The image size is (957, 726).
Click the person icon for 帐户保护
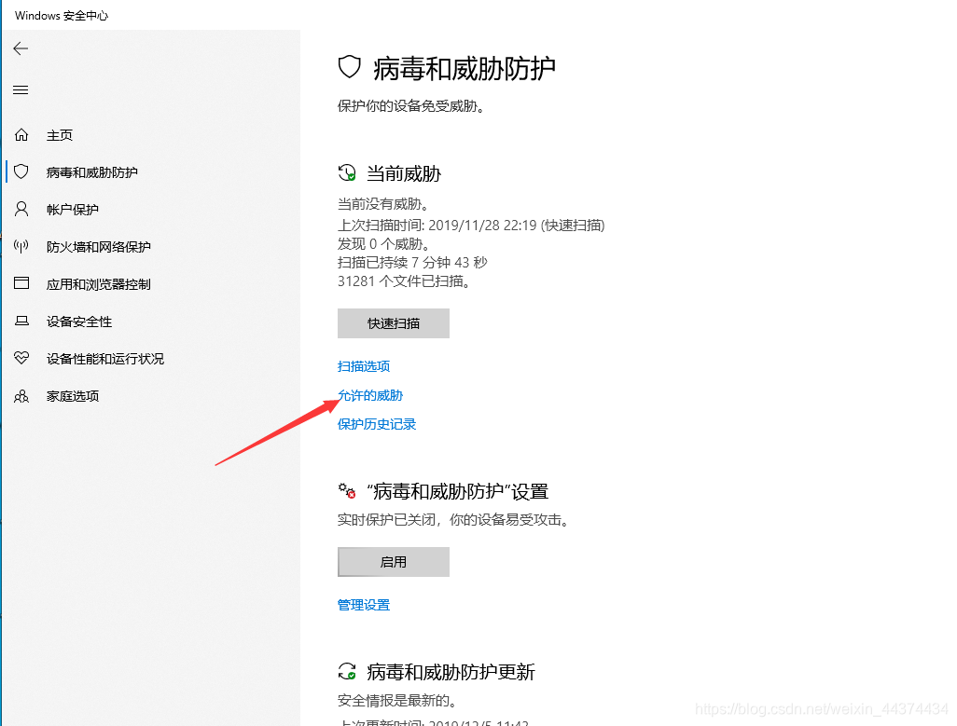coord(21,209)
